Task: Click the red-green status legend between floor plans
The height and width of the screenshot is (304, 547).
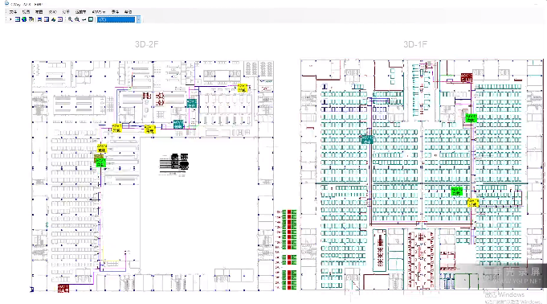Action: 287,249
